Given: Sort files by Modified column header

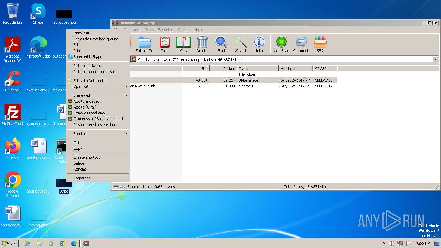Looking at the screenshot, I should (296, 69).
